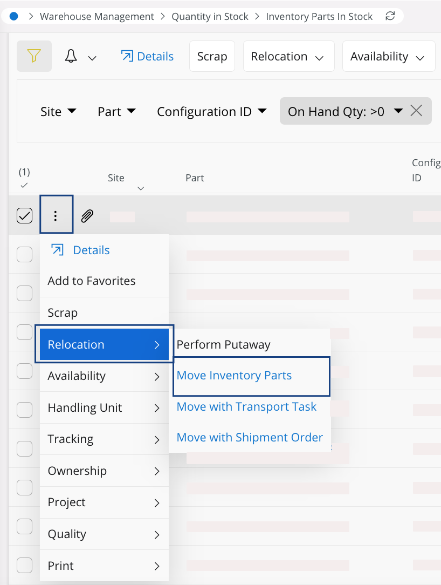Open the toolbar Availability dropdown

tap(388, 57)
